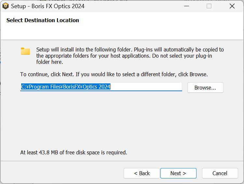Click the disabled maximize window button

tap(209, 6)
